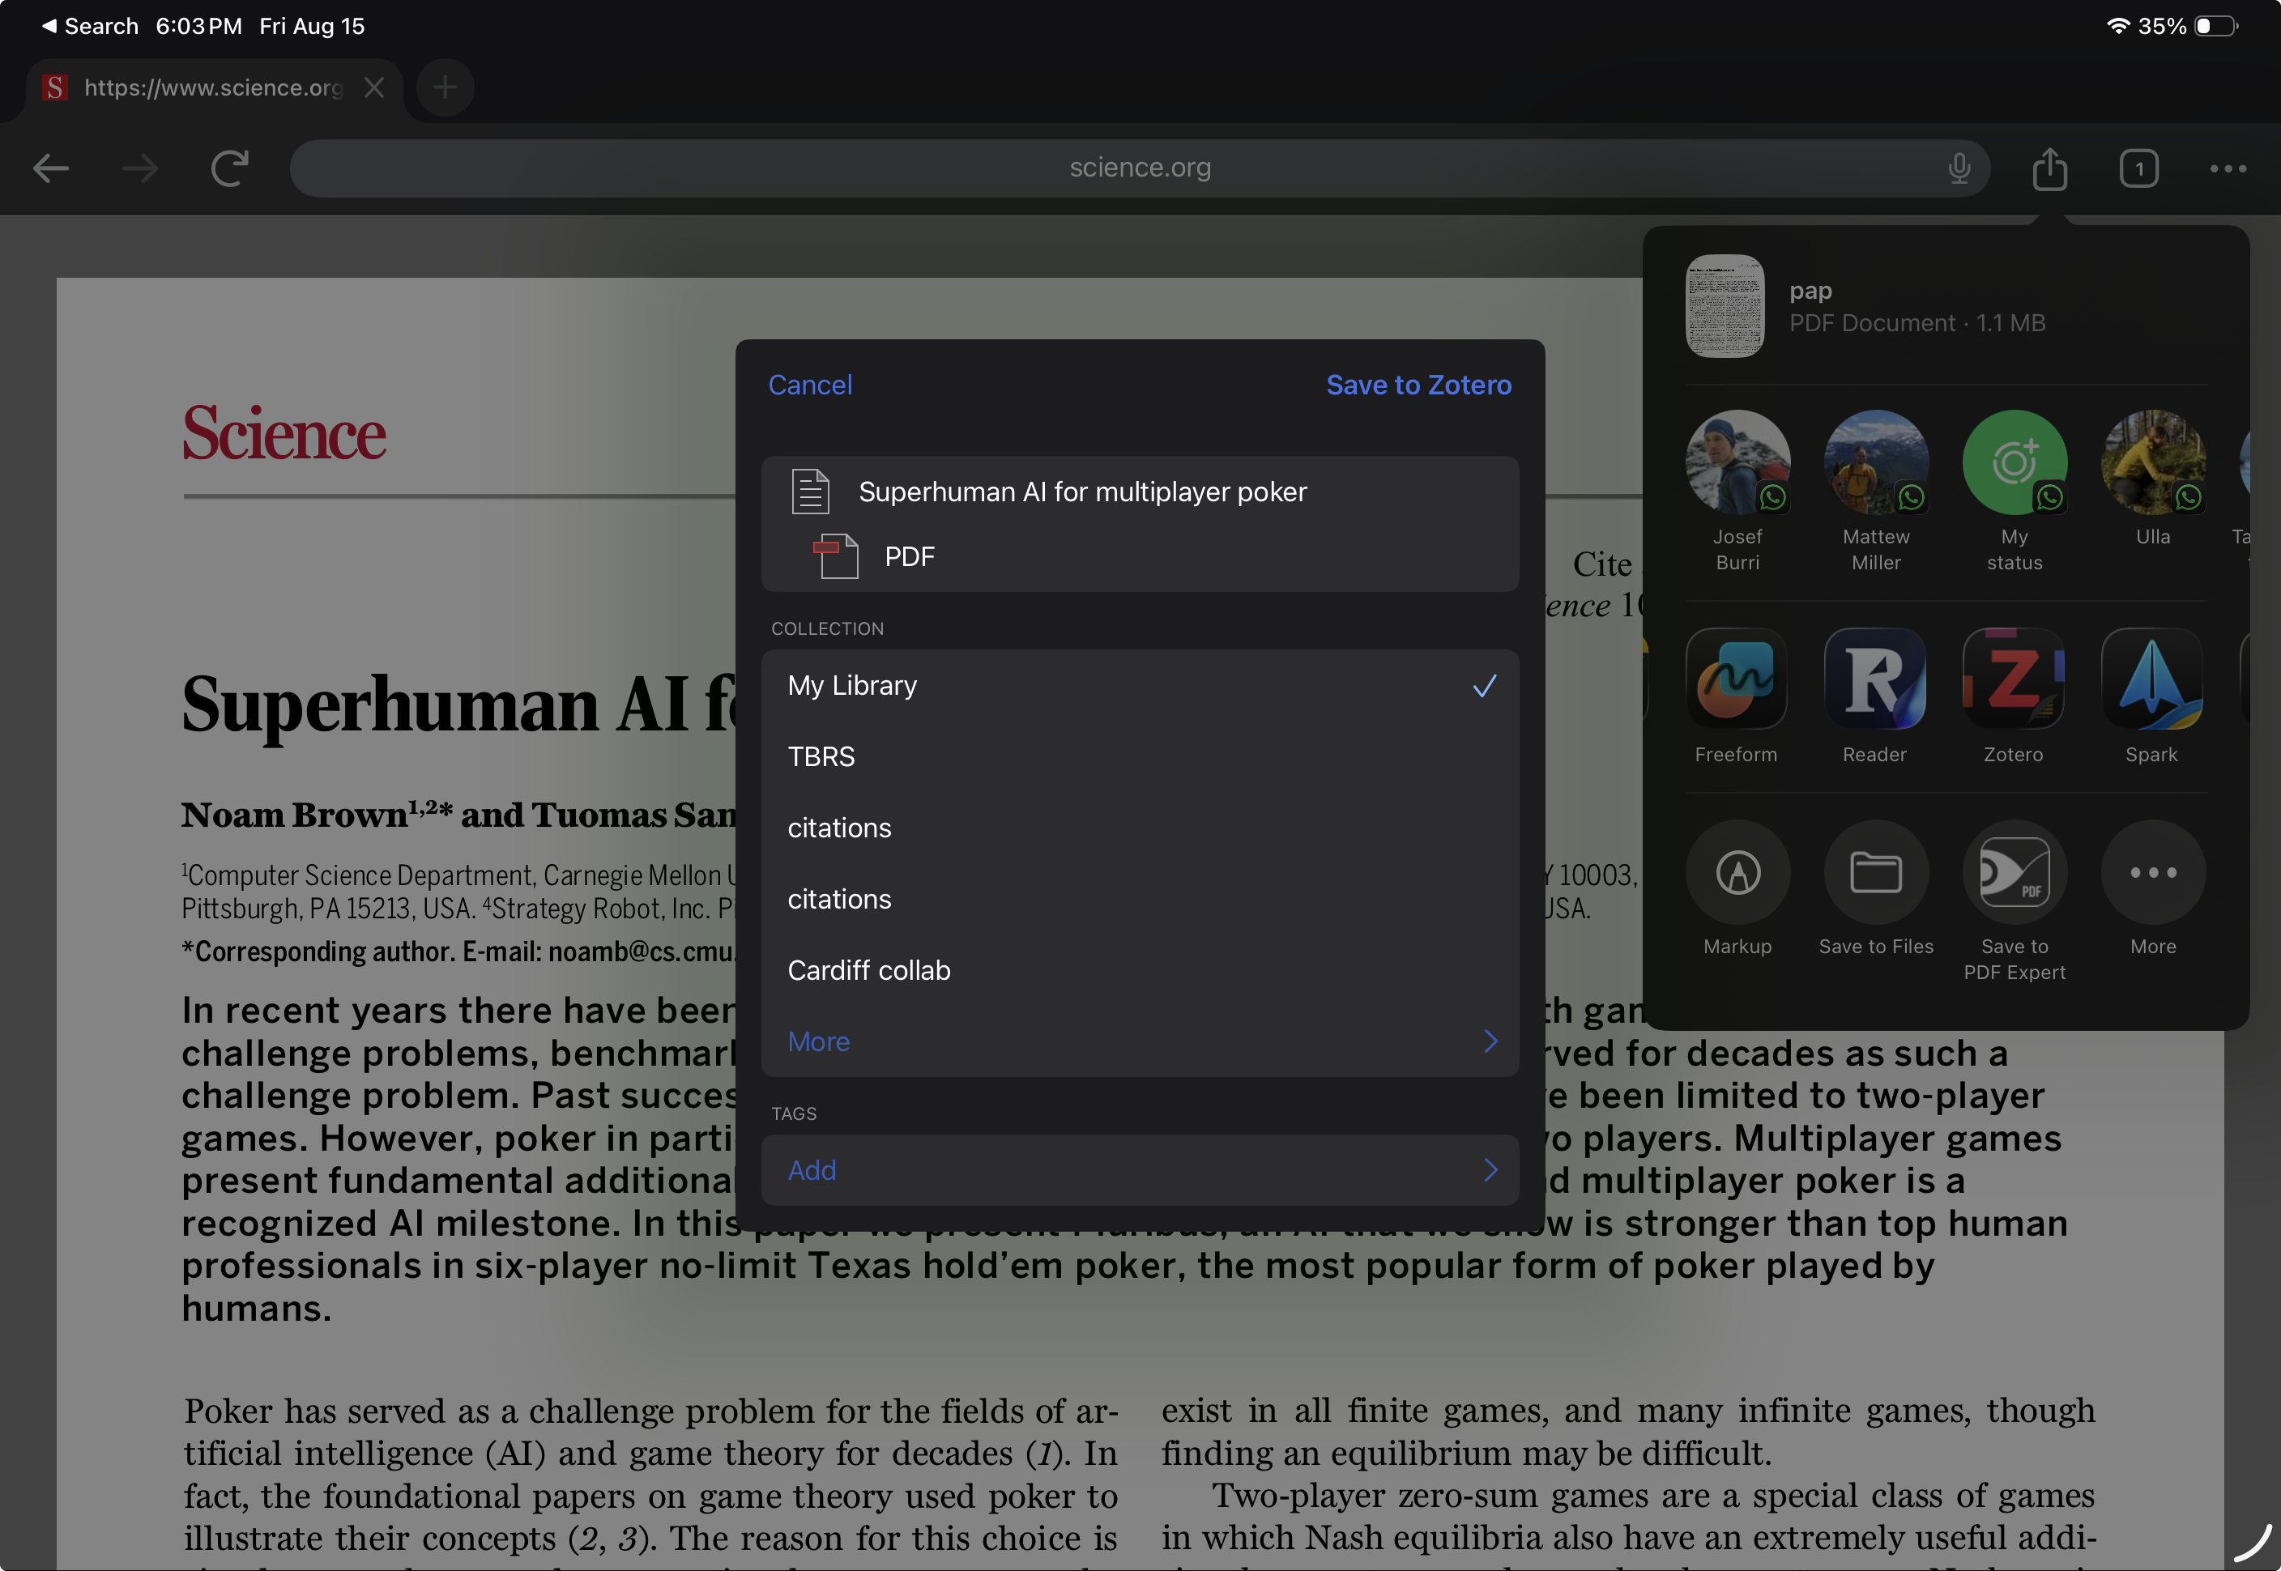Open the tab count overview button
2281x1571 pixels.
click(2138, 168)
